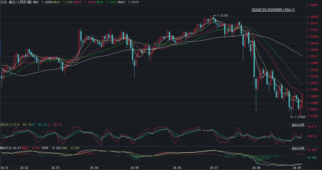Screen dimensions: 322x170
Task: Open 指标说明 for the MACD panel
Action: click(298, 148)
